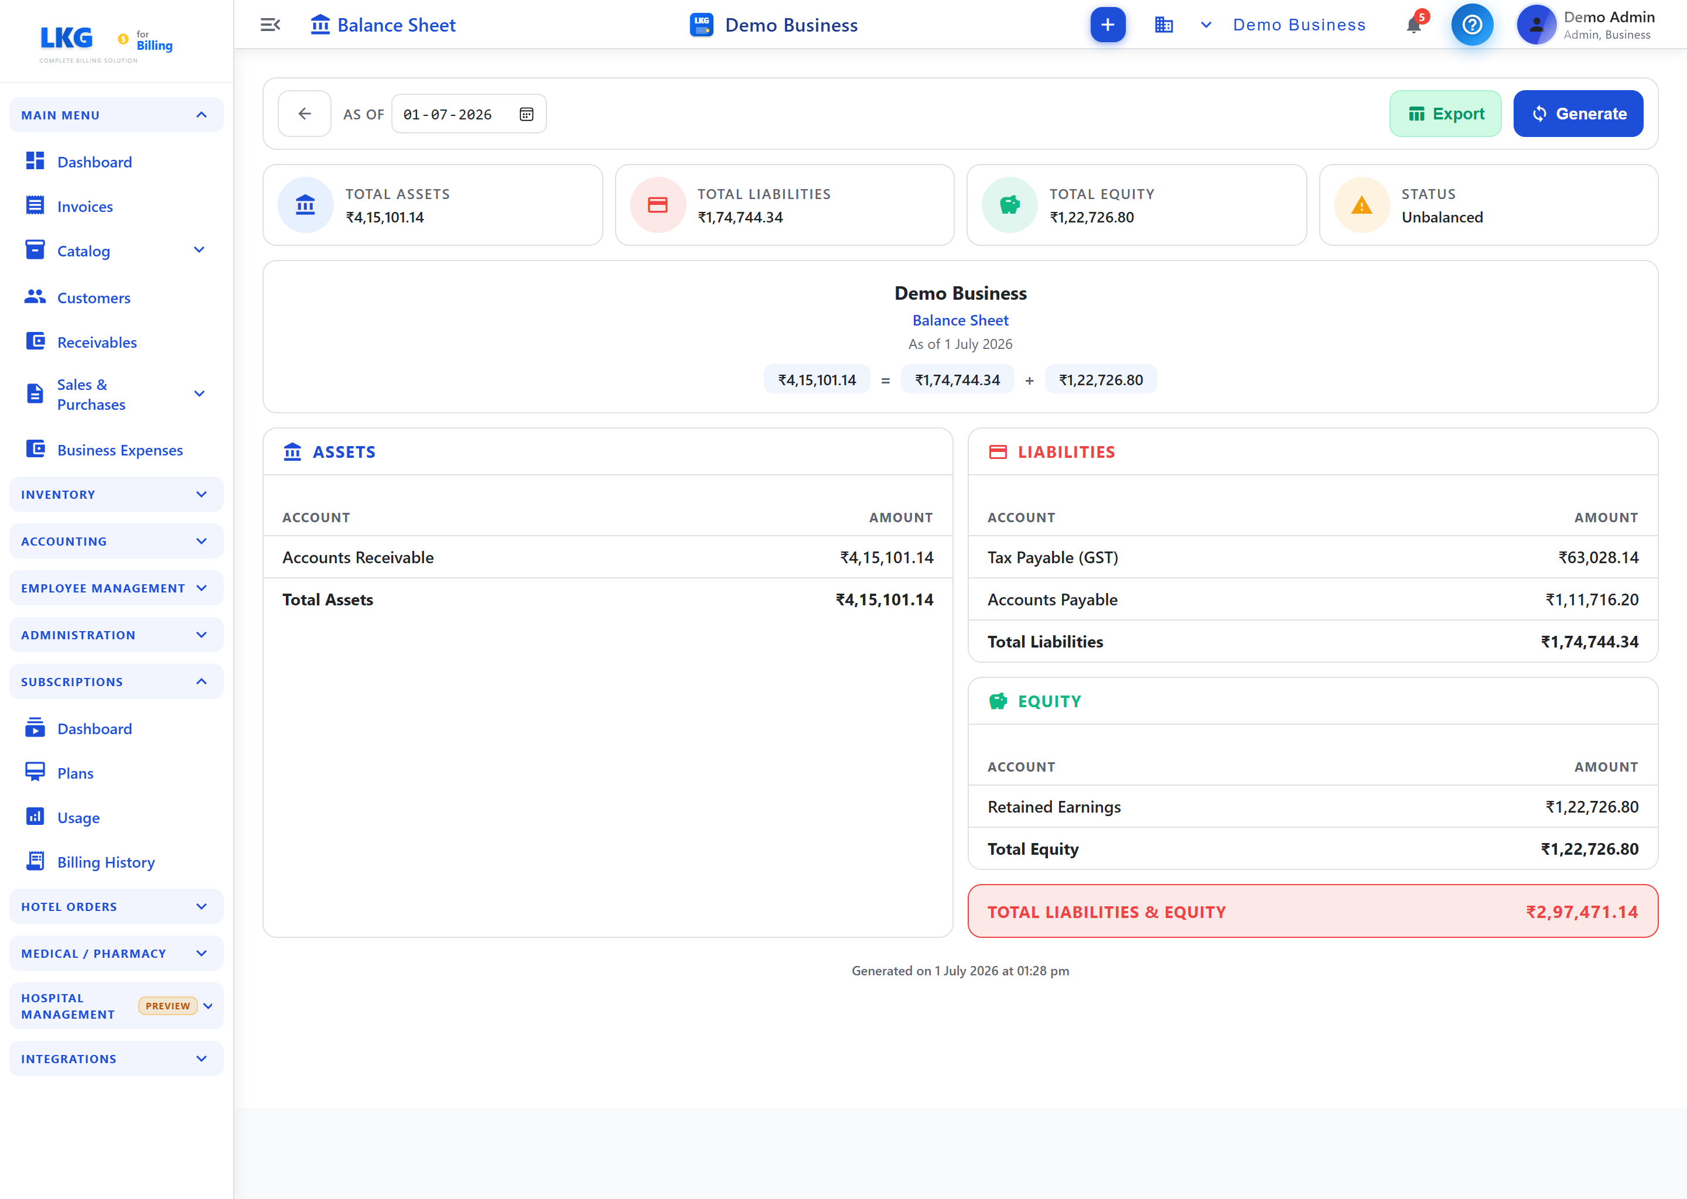Image resolution: width=1687 pixels, height=1199 pixels.
Task: Click the Customers people icon
Action: (x=35, y=297)
